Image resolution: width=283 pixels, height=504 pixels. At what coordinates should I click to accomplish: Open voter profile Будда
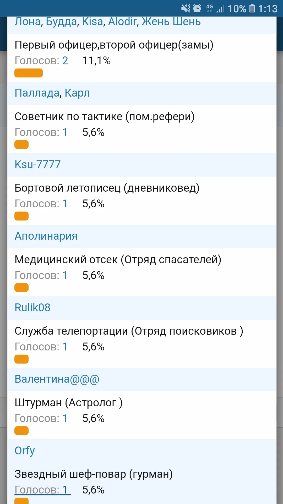tap(61, 22)
